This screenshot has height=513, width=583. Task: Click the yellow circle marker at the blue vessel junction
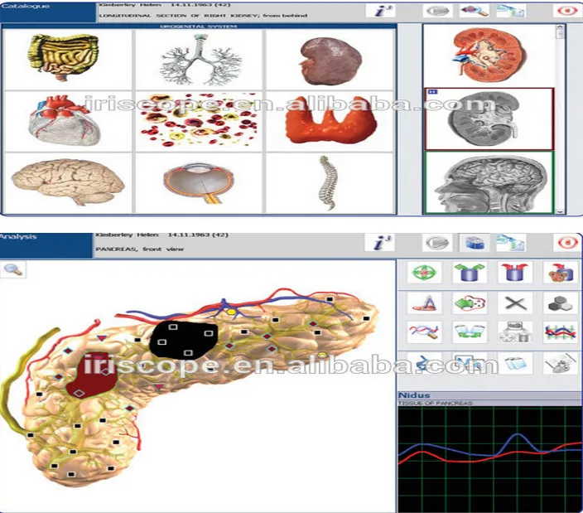point(231,312)
